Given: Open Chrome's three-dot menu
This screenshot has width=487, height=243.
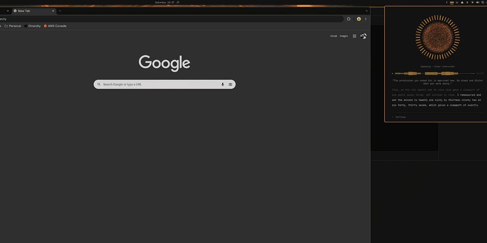Looking at the screenshot, I should point(366,19).
